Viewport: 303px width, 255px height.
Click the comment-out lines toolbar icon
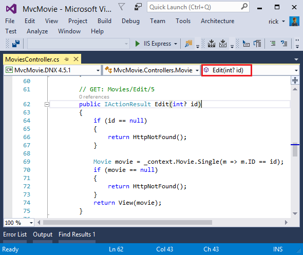coord(273,44)
